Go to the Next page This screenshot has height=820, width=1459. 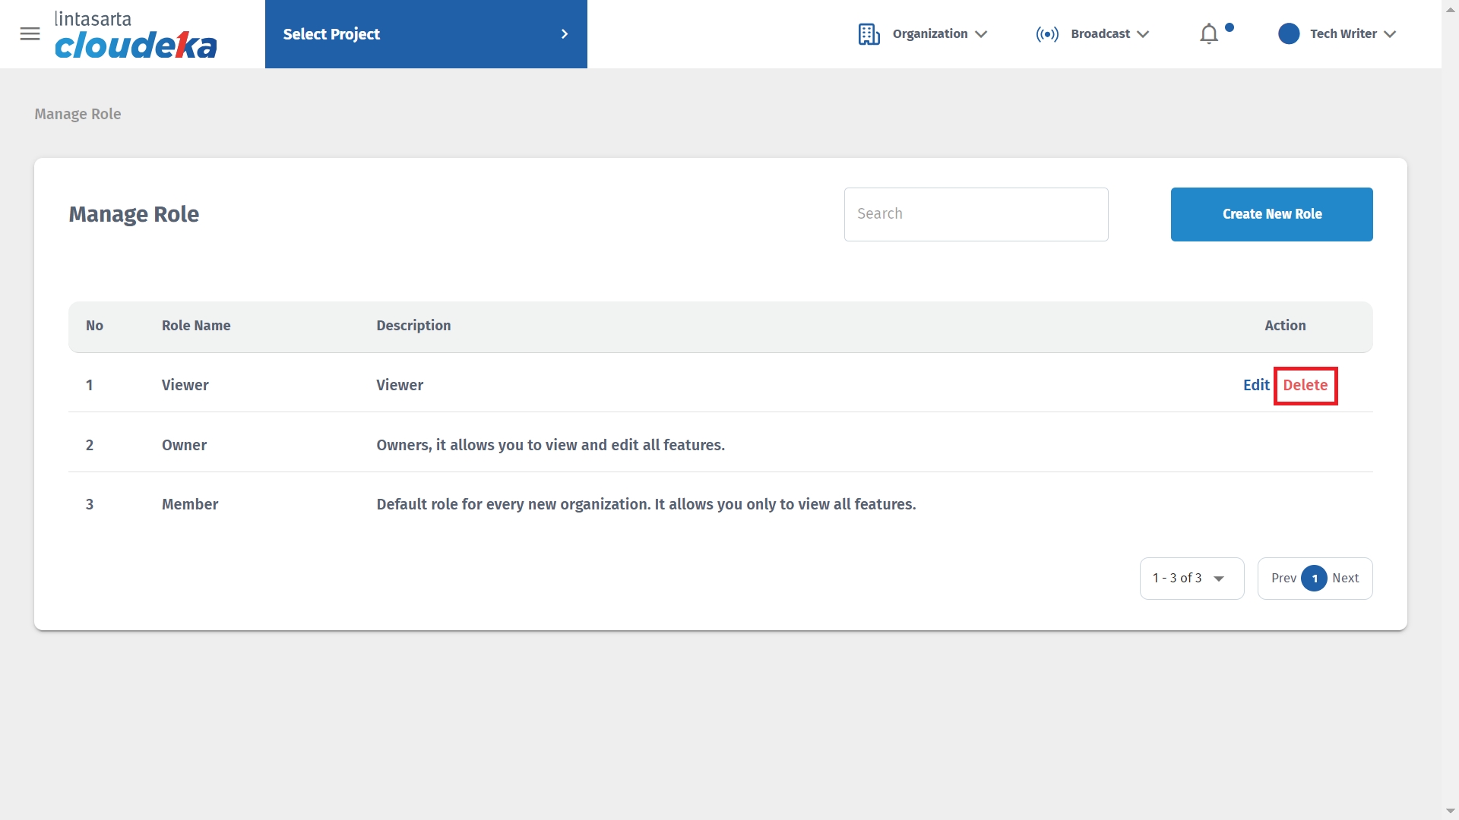coord(1345,579)
